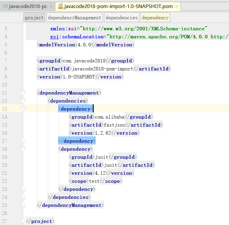Screen dimensions: 229x225
Task: Select the highlighted dependency breadcrumb
Action: click(x=155, y=18)
